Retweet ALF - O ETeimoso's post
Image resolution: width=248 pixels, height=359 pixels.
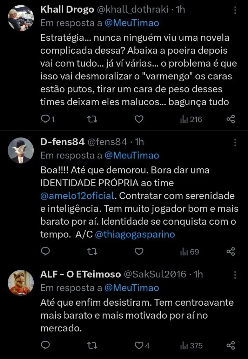coord(92,345)
